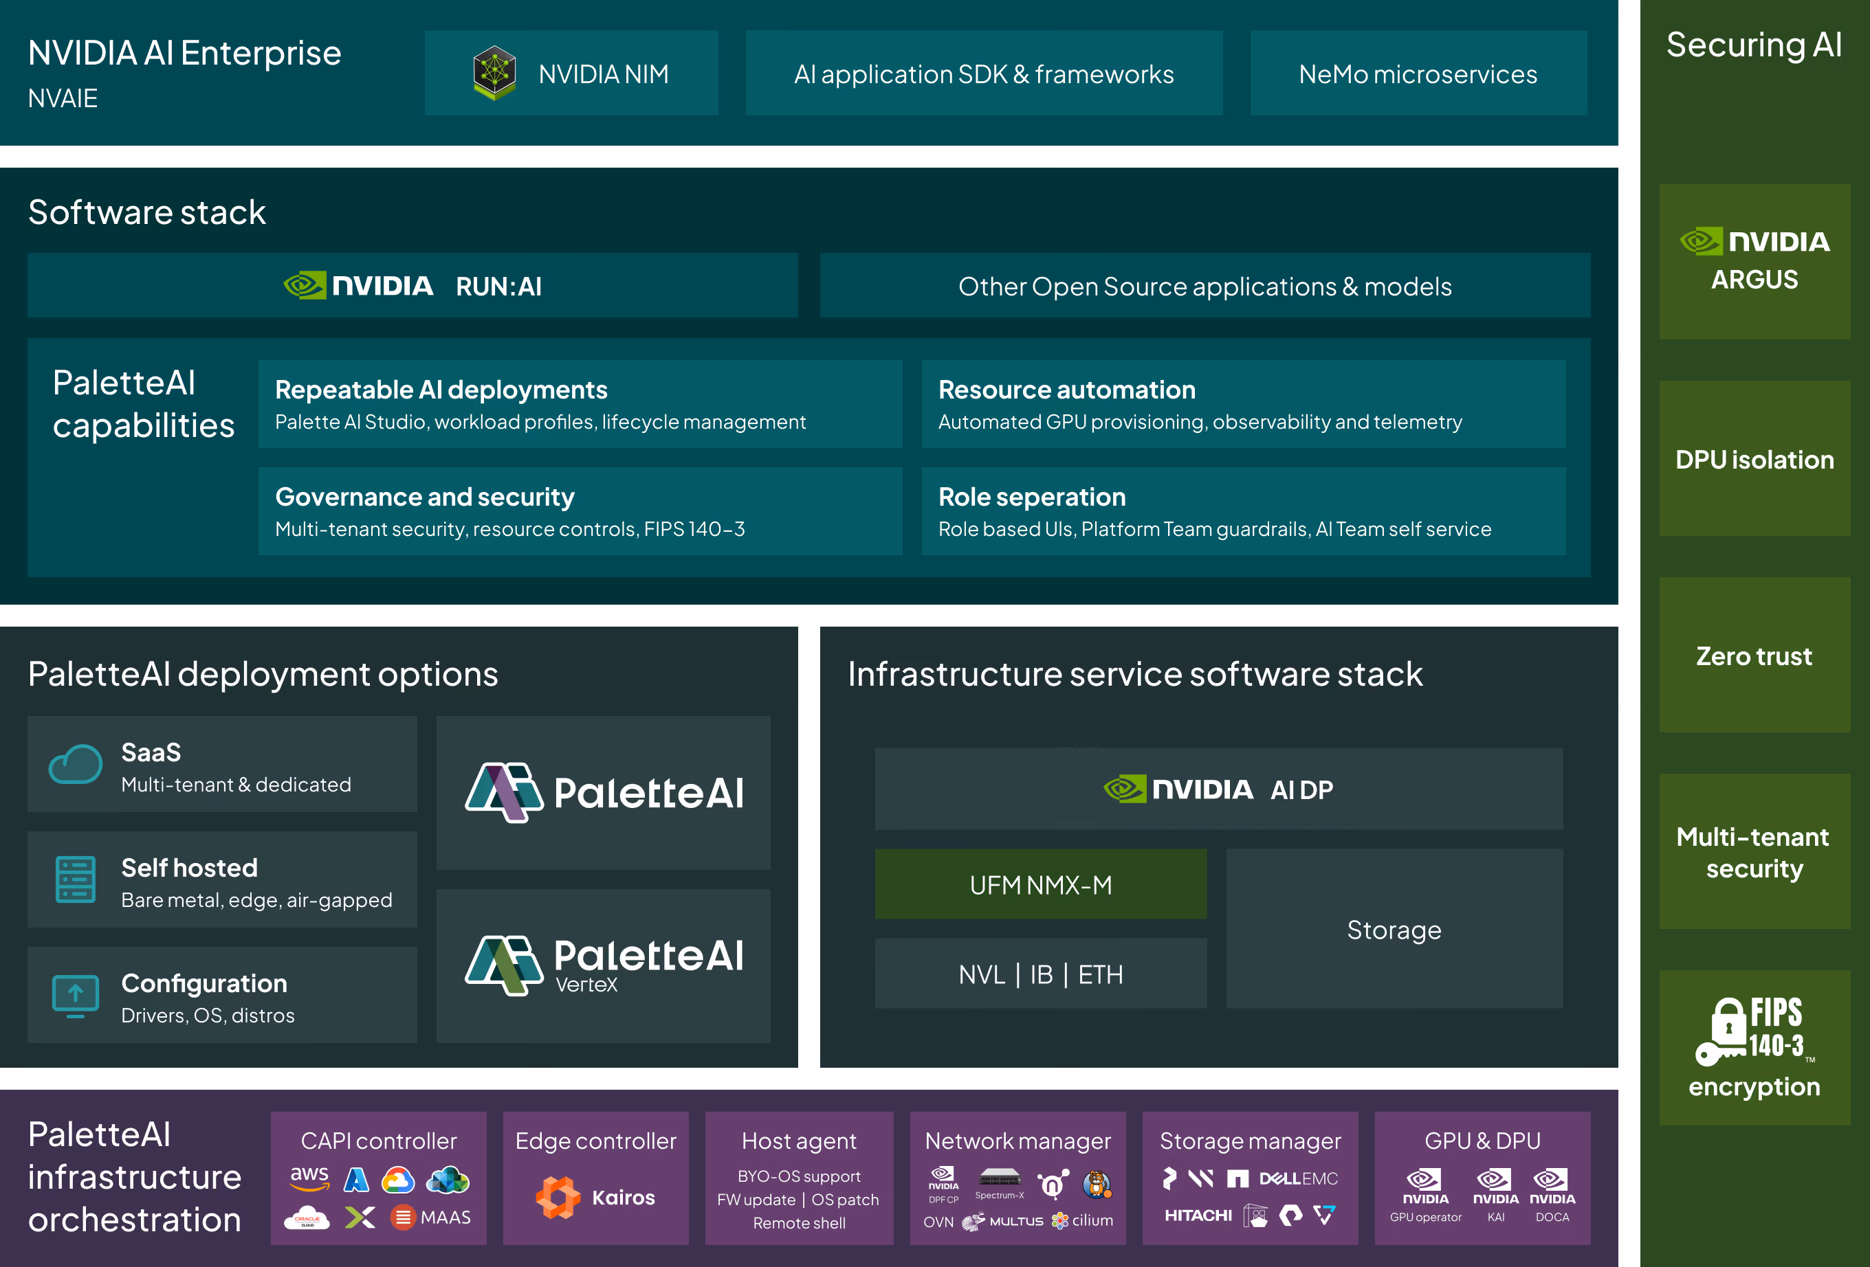Click the CAPI controller title
This screenshot has width=1870, height=1267.
tap(379, 1141)
